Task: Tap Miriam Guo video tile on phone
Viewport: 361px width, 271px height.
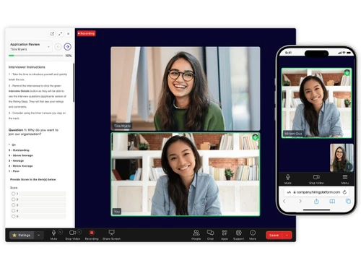Action: 316,103
